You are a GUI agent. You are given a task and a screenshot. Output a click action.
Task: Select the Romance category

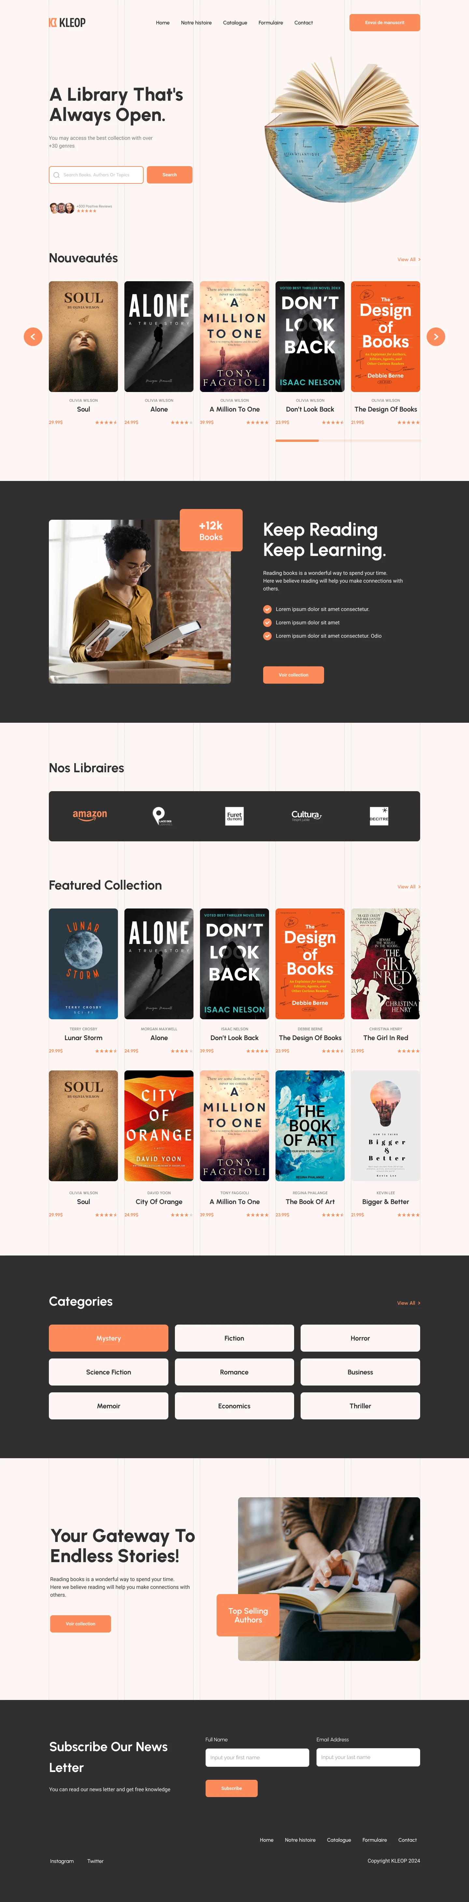(234, 1372)
